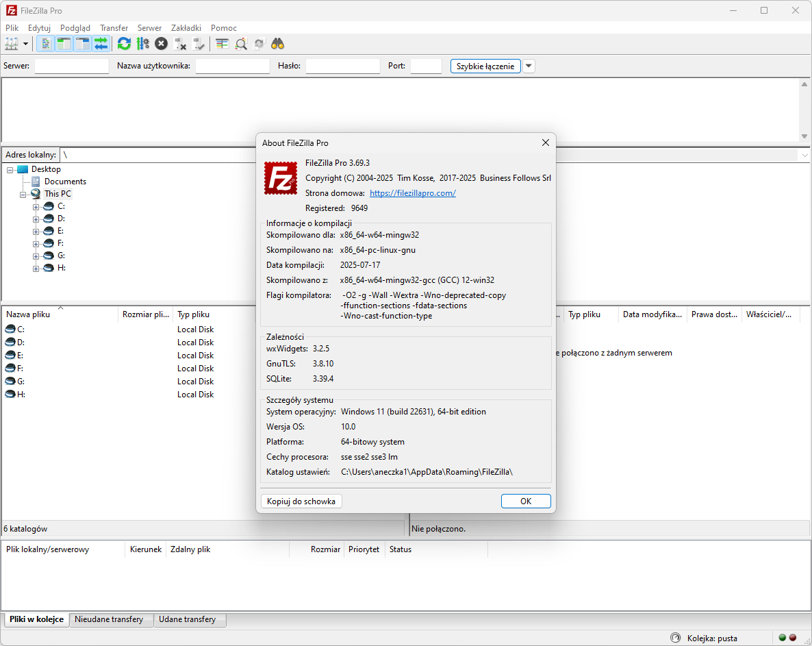This screenshot has height=646, width=812.
Task: Toggle processing of transfer queue
Action: (x=143, y=44)
